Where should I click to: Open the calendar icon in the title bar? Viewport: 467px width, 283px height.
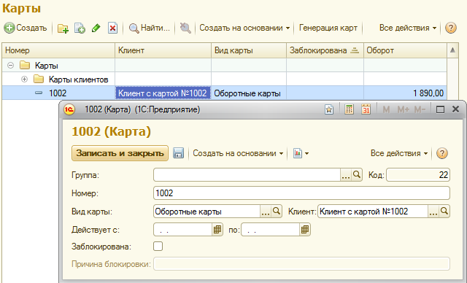366,109
